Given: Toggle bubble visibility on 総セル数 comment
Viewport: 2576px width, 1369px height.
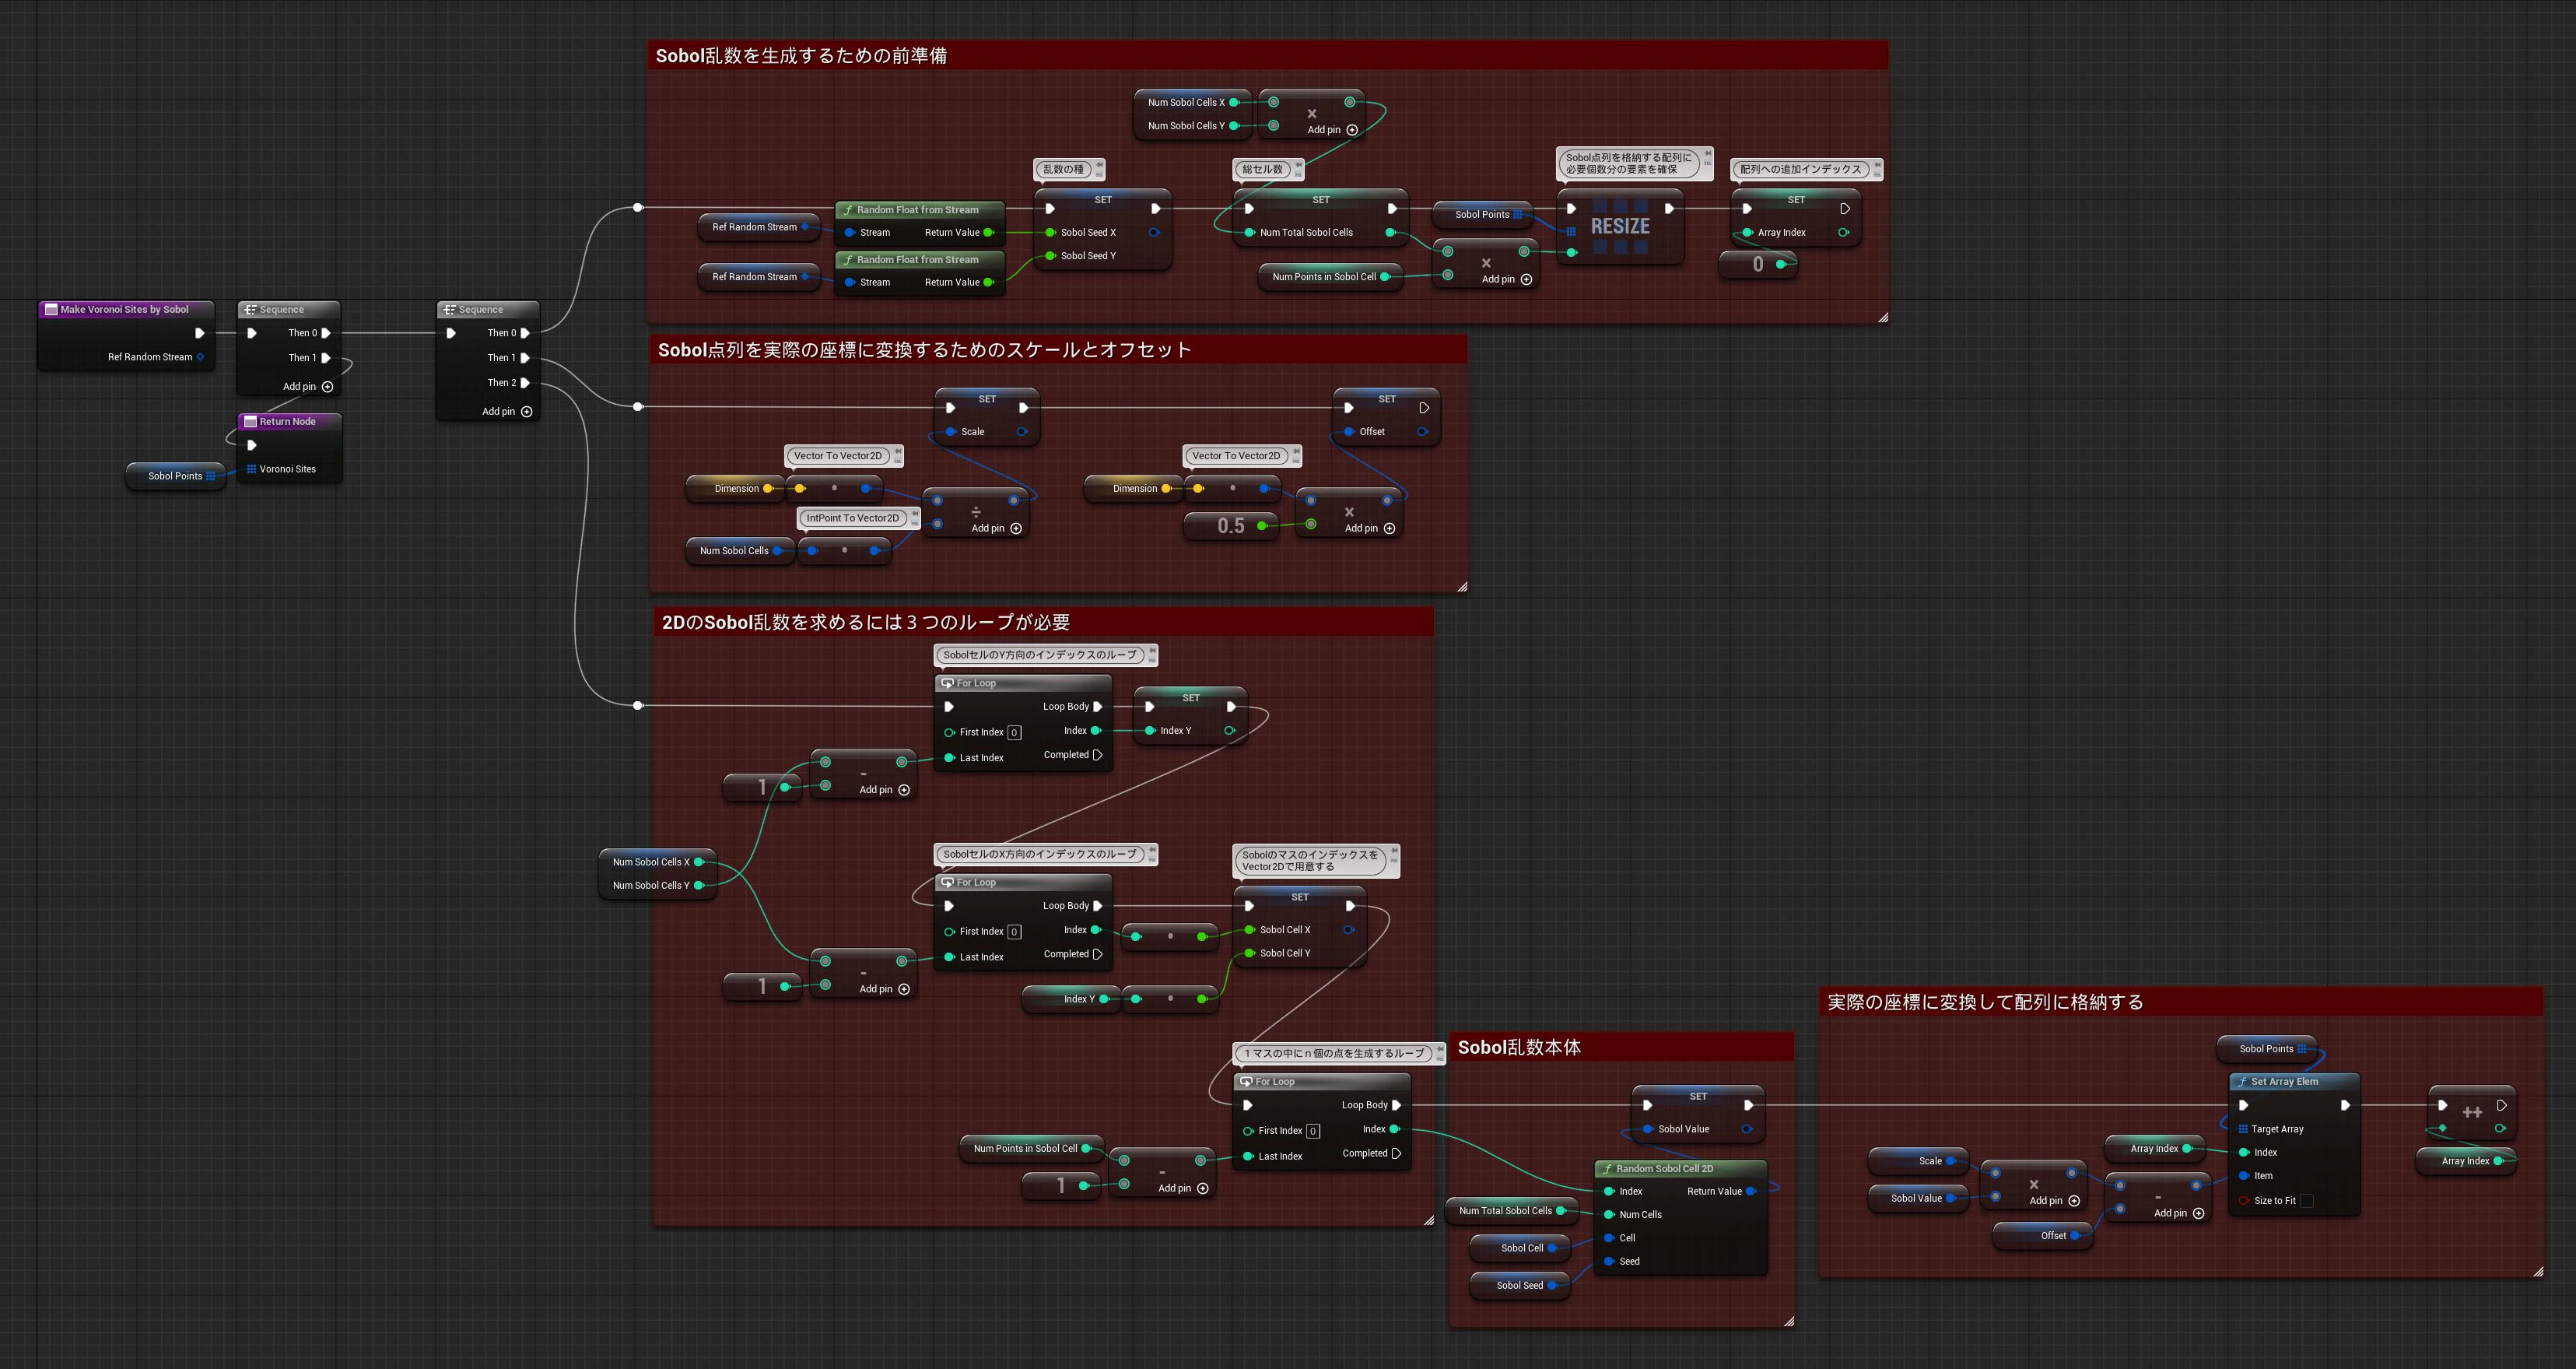Looking at the screenshot, I should pyautogui.click(x=1298, y=174).
